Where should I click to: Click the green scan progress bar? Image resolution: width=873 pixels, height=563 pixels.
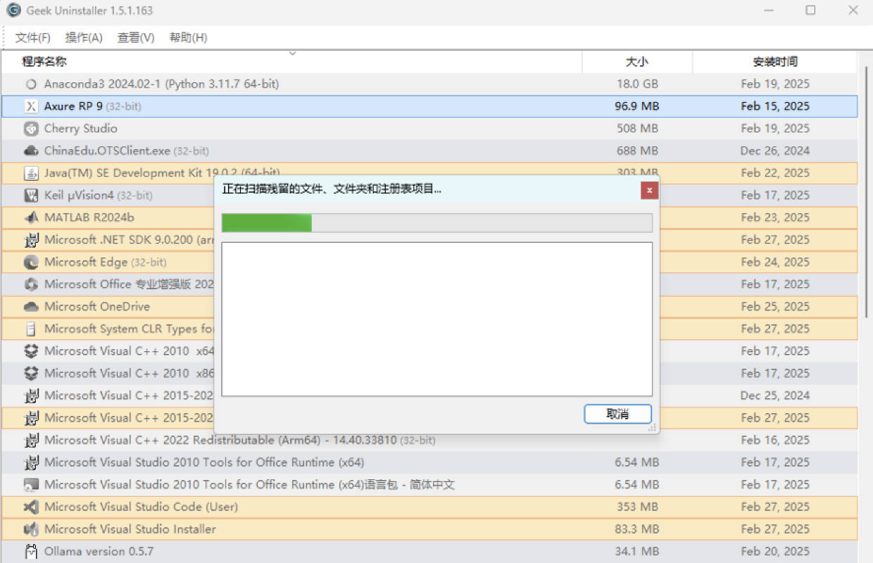(x=436, y=223)
